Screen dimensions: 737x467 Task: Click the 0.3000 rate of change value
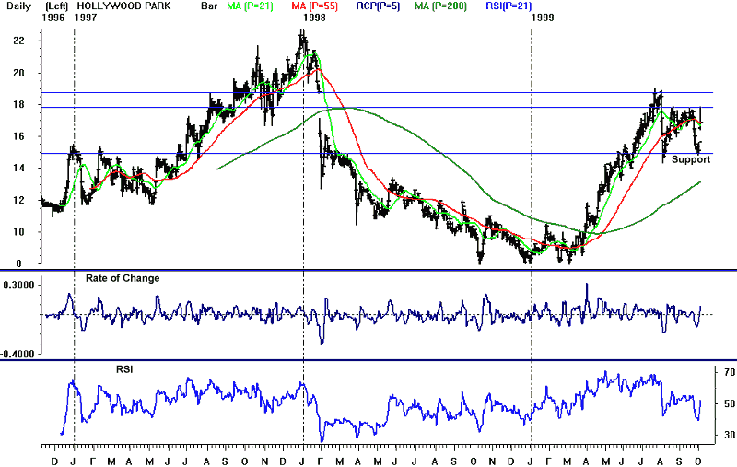point(18,286)
